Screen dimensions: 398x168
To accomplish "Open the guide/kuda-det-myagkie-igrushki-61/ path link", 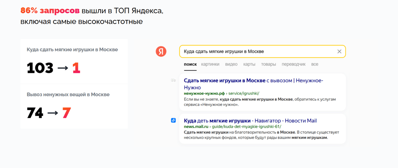I will coord(247,127).
